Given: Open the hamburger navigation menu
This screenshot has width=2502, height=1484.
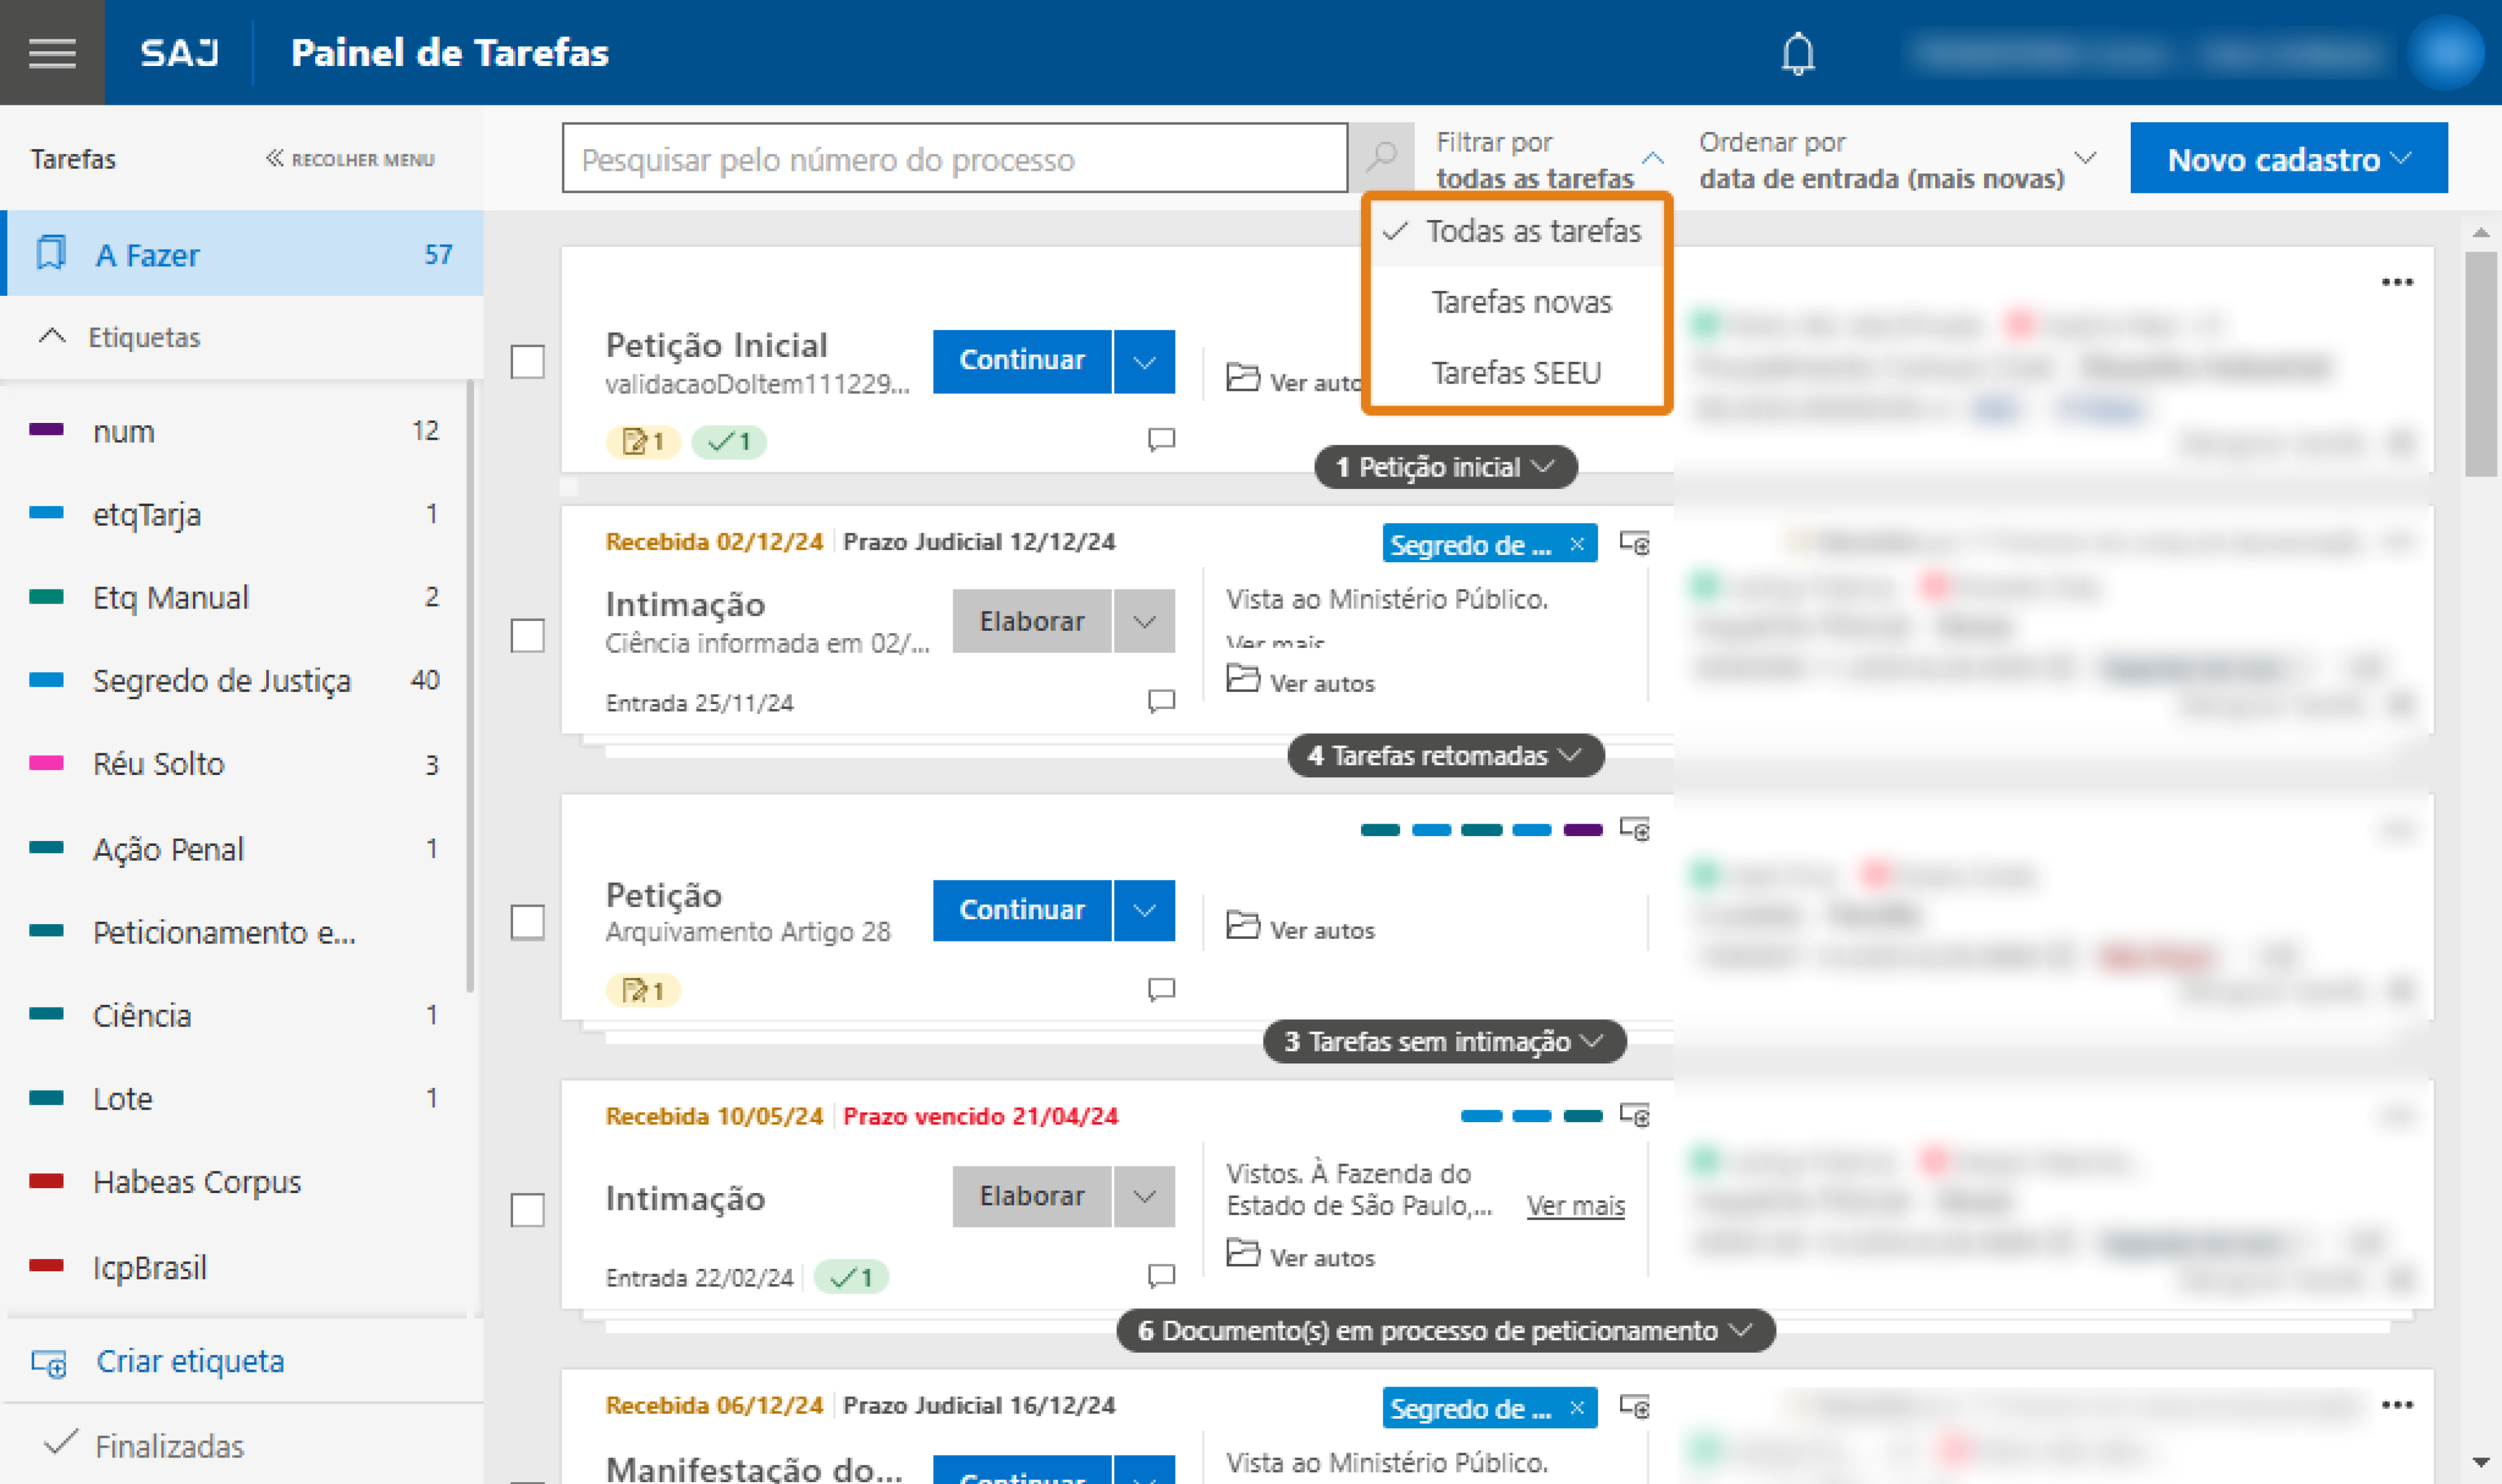Looking at the screenshot, I should coord(51,52).
